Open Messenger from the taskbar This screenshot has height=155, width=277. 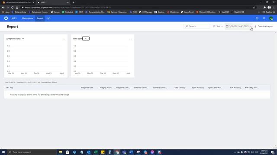pos(152,152)
